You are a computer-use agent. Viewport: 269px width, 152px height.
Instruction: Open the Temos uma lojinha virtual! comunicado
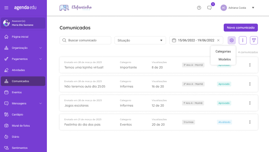84,67
